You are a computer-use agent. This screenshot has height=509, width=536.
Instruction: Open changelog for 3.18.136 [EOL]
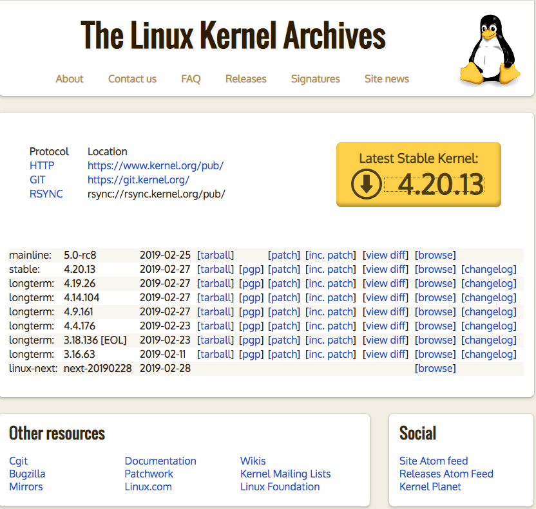point(489,340)
